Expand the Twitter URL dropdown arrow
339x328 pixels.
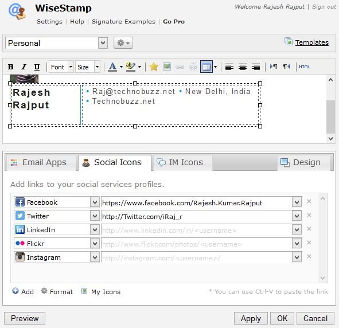297,216
